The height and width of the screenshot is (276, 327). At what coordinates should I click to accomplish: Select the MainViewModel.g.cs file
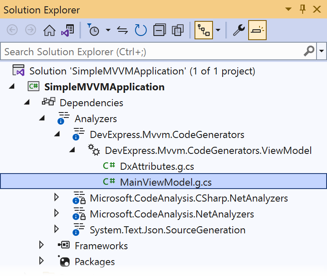click(x=166, y=182)
